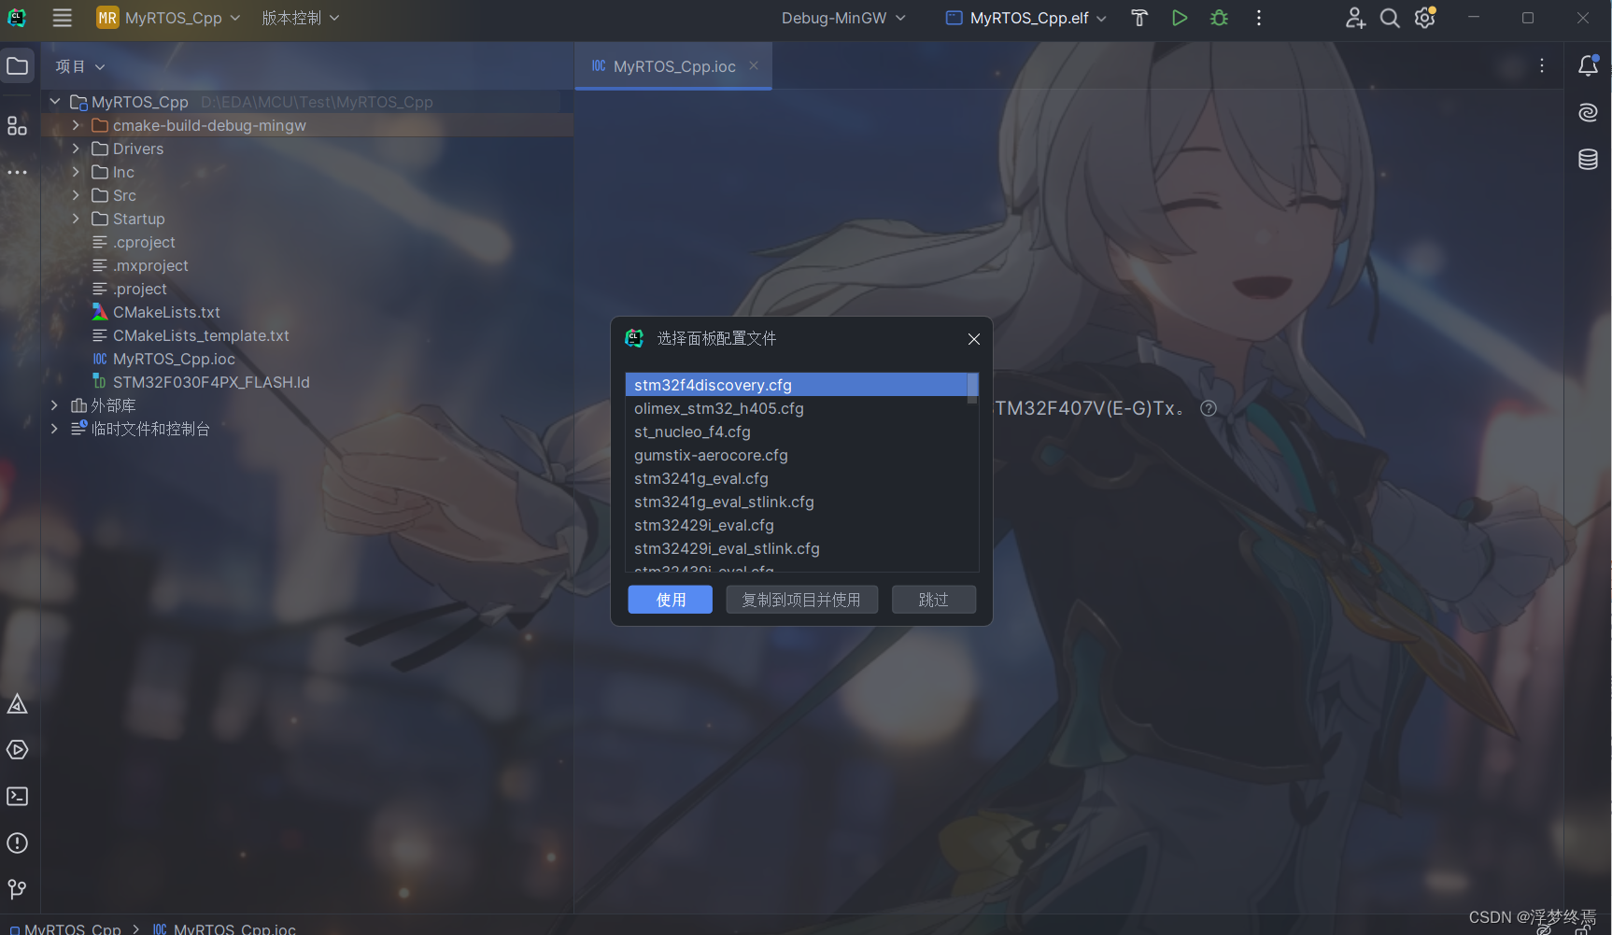Image resolution: width=1612 pixels, height=935 pixels.
Task: Open the Services tool window
Action: pyautogui.click(x=17, y=750)
